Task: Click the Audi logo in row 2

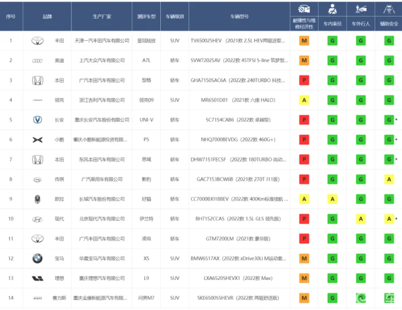Action: click(38, 61)
